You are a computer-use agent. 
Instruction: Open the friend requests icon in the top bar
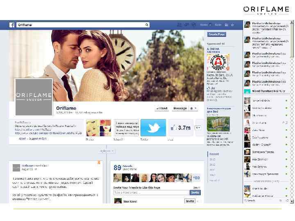click(179, 25)
